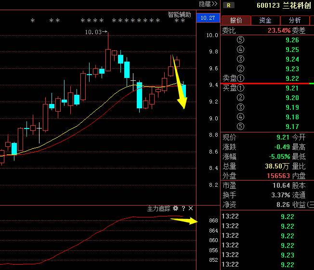This screenshot has width=314, height=270.
Task: Click the 13:22 trade at 9.23
Action: pos(288,255)
